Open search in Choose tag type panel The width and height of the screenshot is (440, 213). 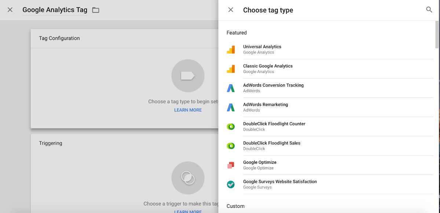coord(429,10)
